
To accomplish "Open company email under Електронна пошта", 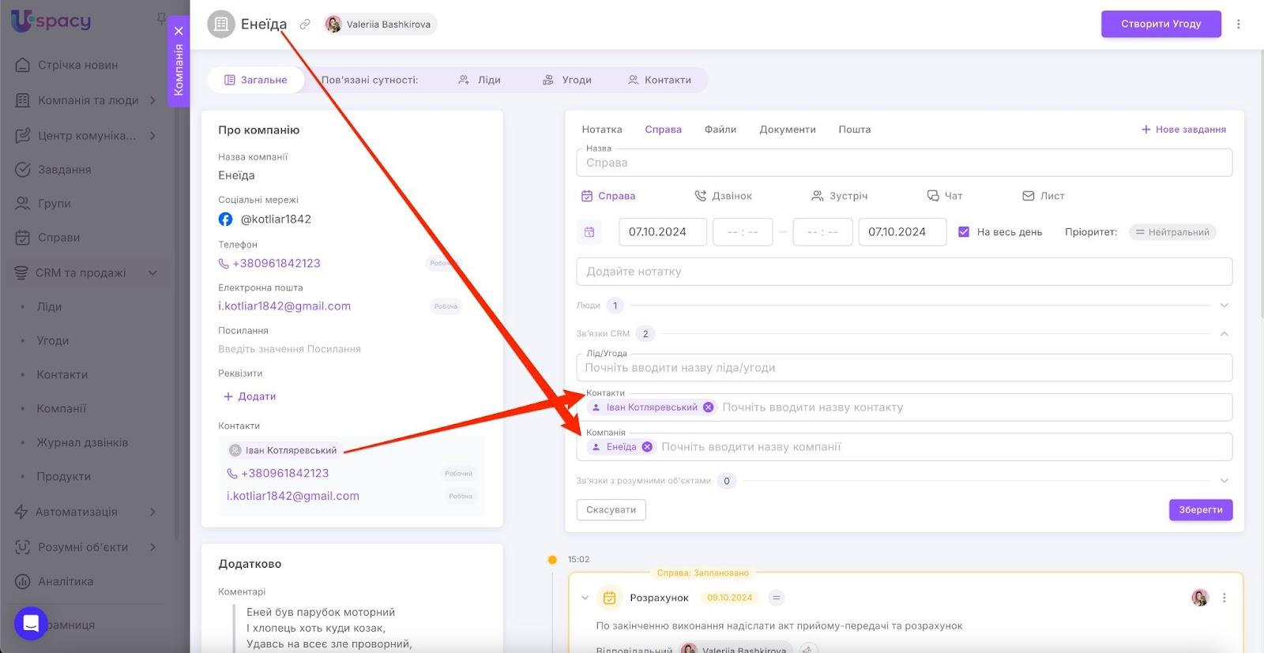I will [x=284, y=306].
